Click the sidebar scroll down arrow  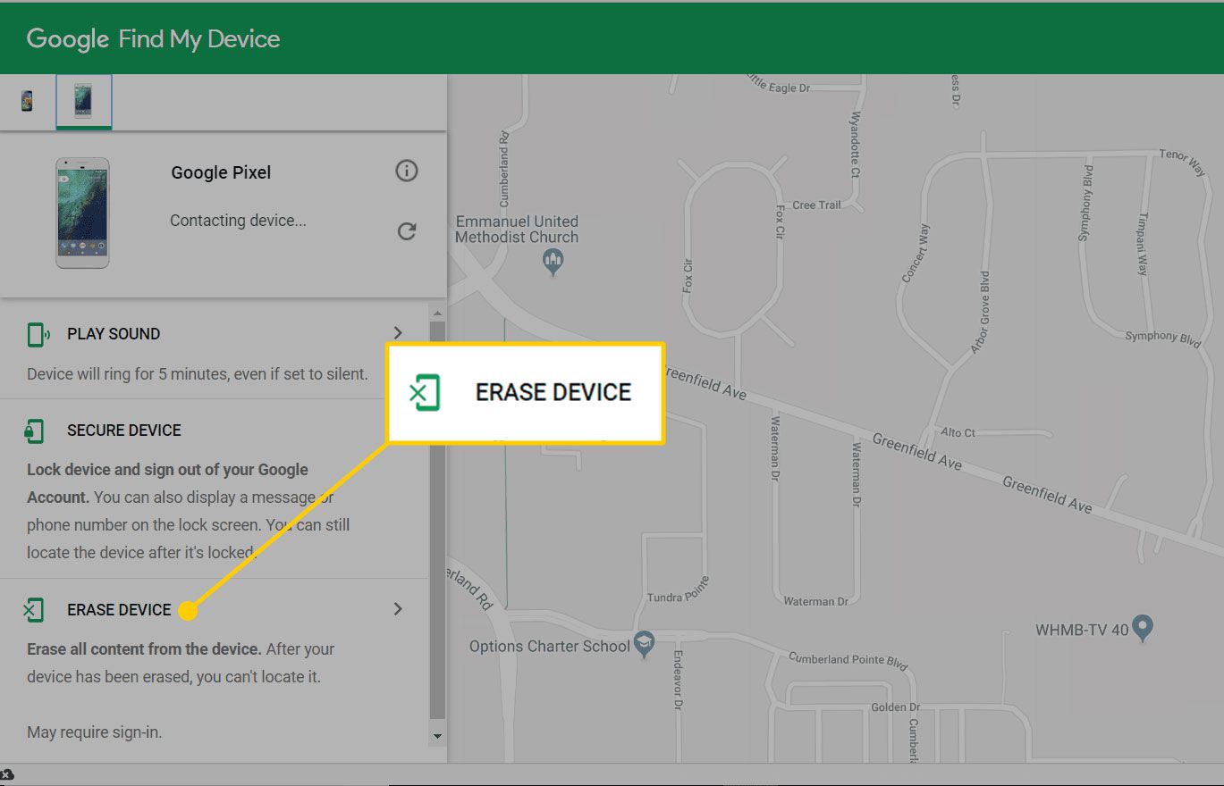[437, 736]
